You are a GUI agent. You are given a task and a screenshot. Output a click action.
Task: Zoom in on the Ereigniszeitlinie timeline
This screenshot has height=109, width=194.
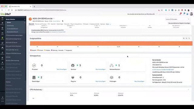[184, 38]
